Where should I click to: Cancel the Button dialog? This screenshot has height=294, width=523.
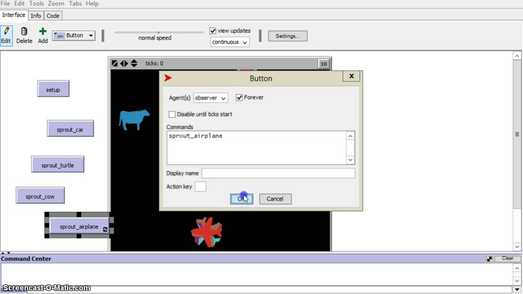[275, 199]
